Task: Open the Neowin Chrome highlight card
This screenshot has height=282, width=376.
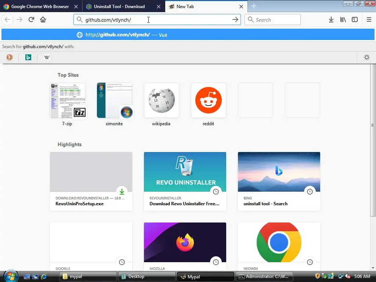Action: click(x=279, y=247)
